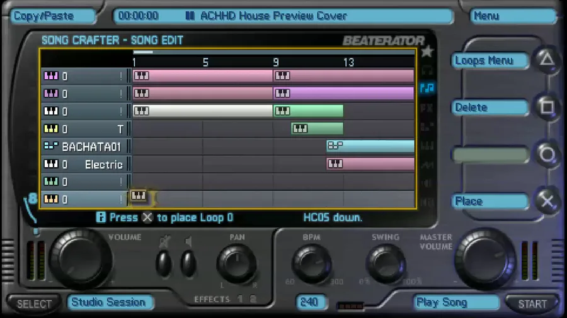Screen dimensions: 567x318
Task: Click Play Song
Action: pyautogui.click(x=455, y=302)
